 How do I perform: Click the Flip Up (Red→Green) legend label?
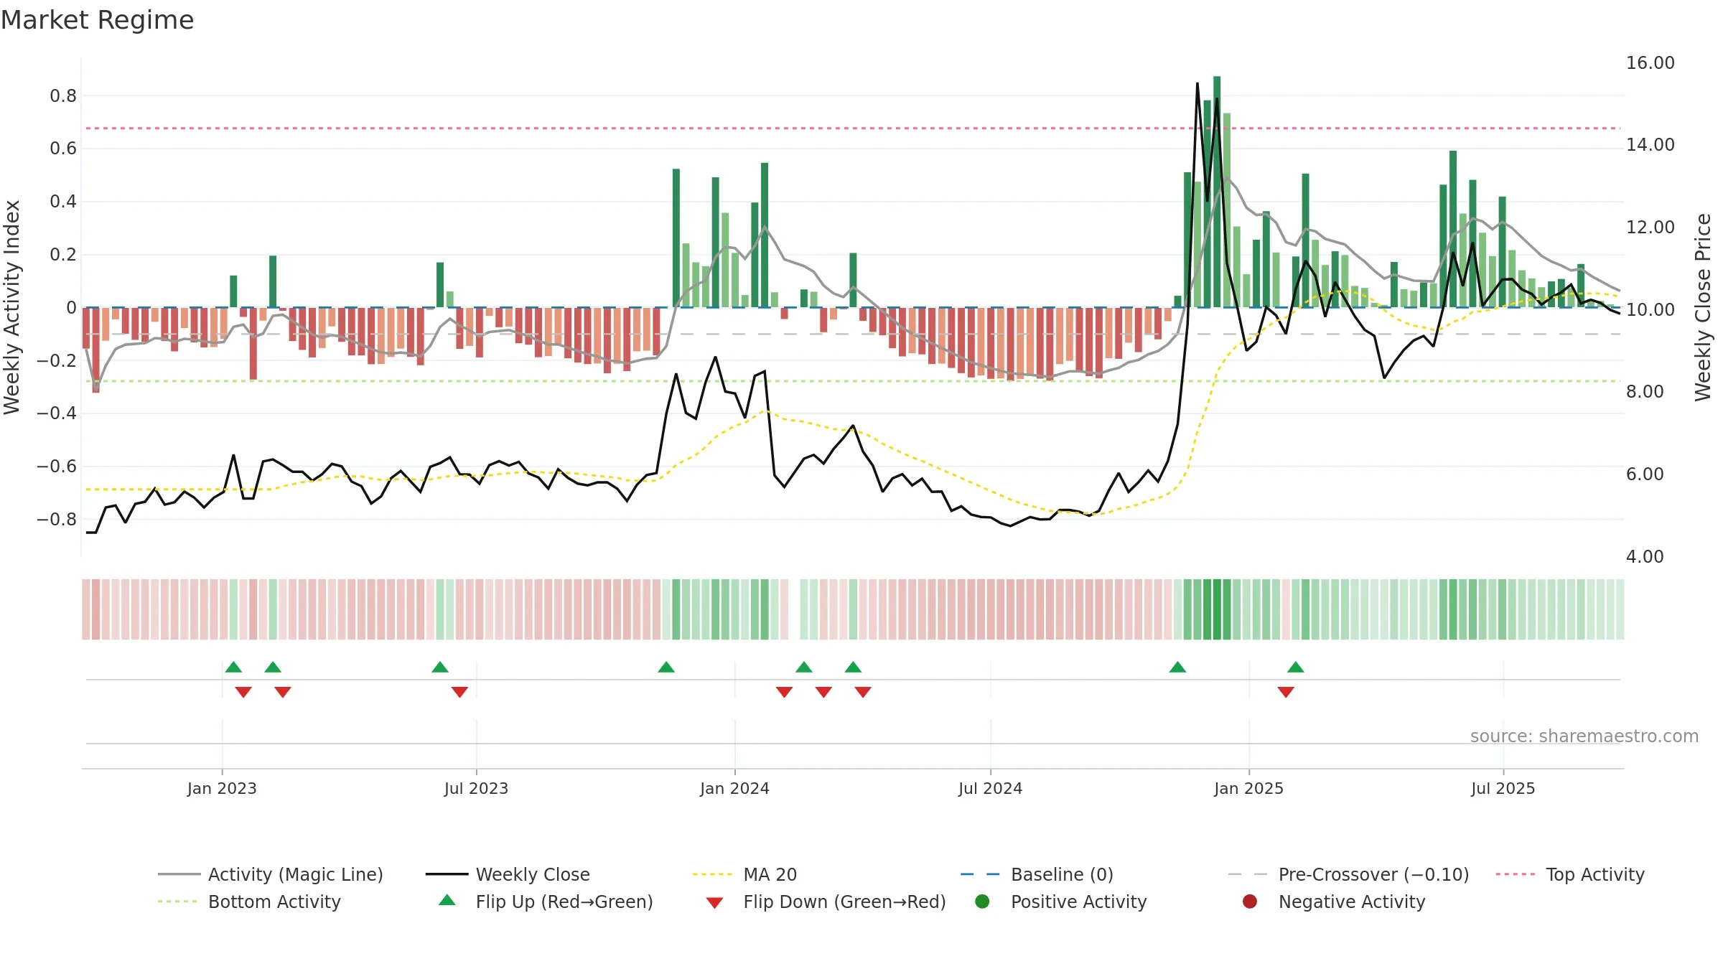(x=564, y=902)
